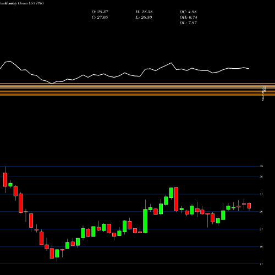
Task: Click the 'Charts USA PHG' chart title
Action: pyautogui.click(x=31, y=3)
